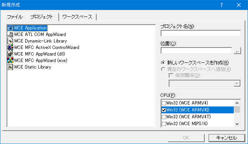Screen dimensions: 248x144
Task: Click the WCE ATL COM AppWizard icon
Action: [10, 34]
